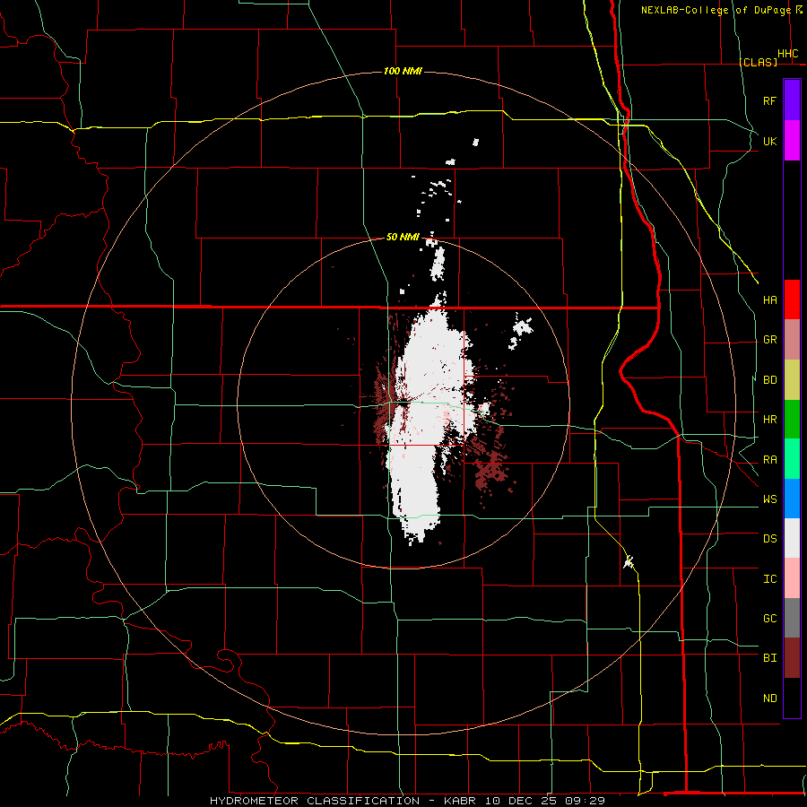Click the green HR legend swatch

792,420
